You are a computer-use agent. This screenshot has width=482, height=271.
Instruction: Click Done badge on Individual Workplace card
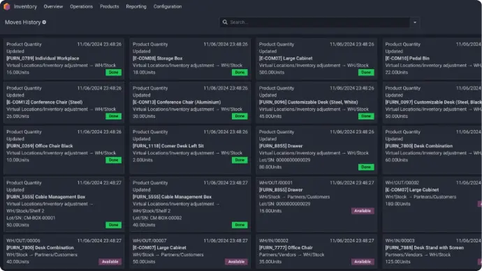point(113,73)
